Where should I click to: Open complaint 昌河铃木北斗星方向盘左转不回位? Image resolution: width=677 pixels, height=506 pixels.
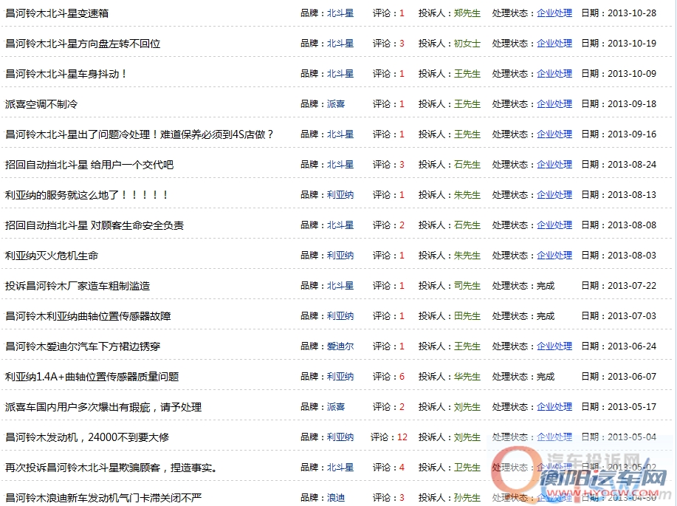pyautogui.click(x=83, y=44)
